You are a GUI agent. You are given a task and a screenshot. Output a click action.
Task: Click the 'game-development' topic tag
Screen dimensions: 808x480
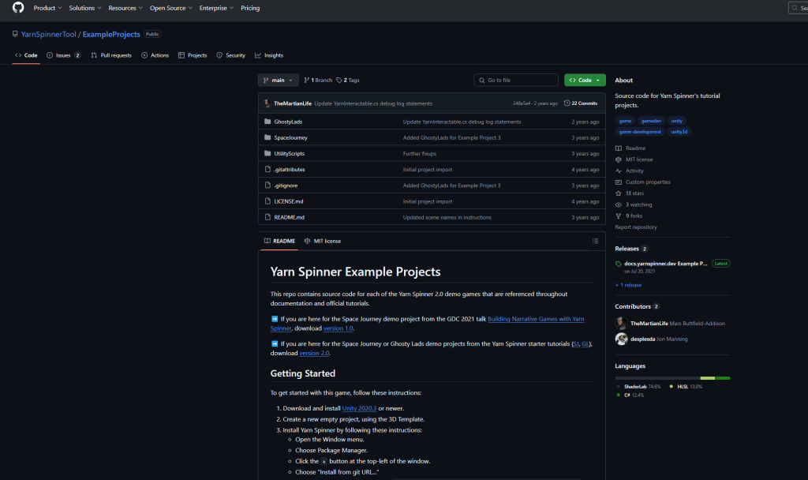639,132
